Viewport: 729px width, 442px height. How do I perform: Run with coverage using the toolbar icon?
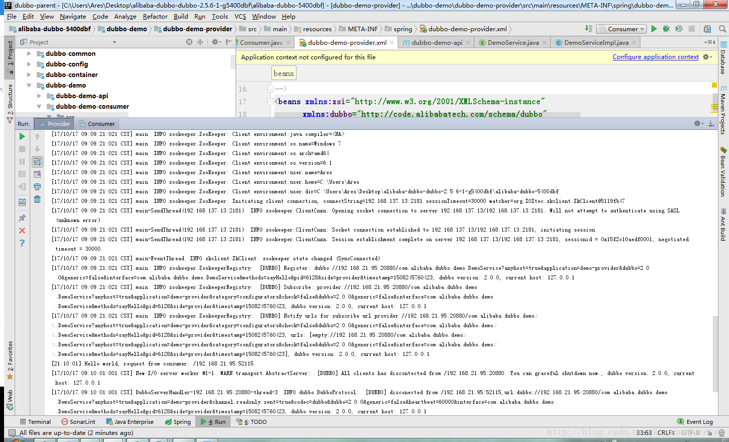coord(679,29)
